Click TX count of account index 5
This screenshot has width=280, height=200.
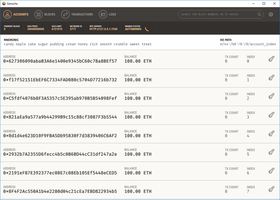tap(226, 154)
